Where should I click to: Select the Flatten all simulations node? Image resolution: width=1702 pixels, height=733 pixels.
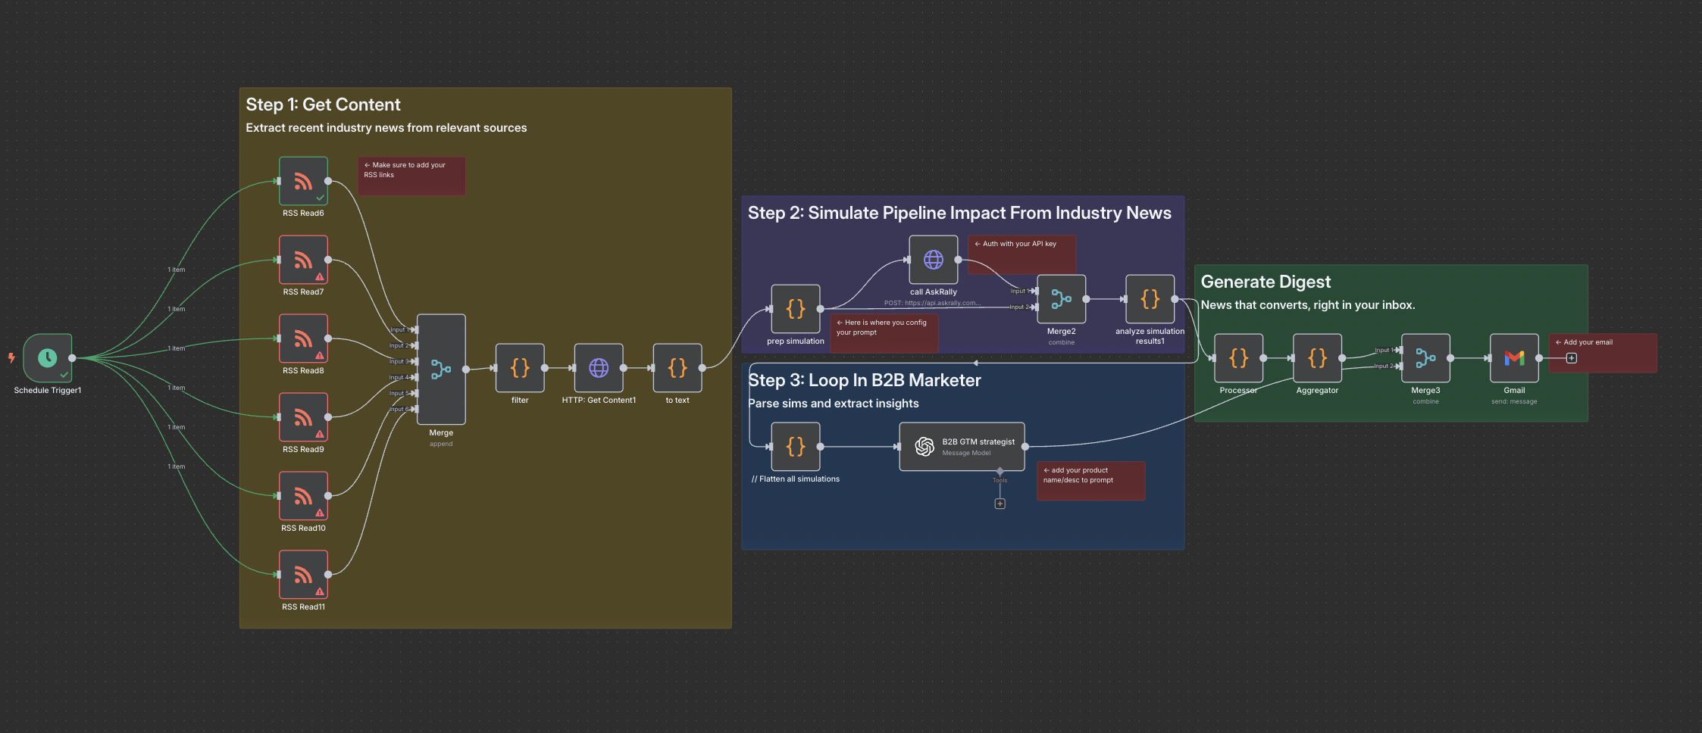(796, 447)
